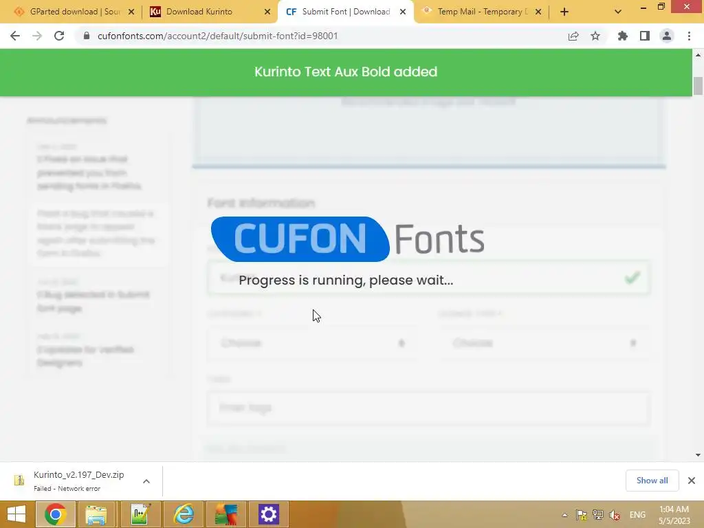Image resolution: width=704 pixels, height=528 pixels.
Task: View site security lock info
Action: [87, 36]
